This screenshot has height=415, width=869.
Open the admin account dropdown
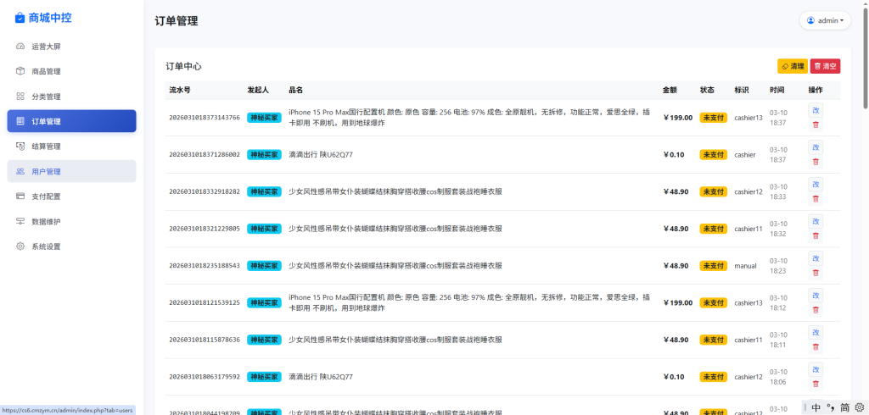[x=825, y=20]
